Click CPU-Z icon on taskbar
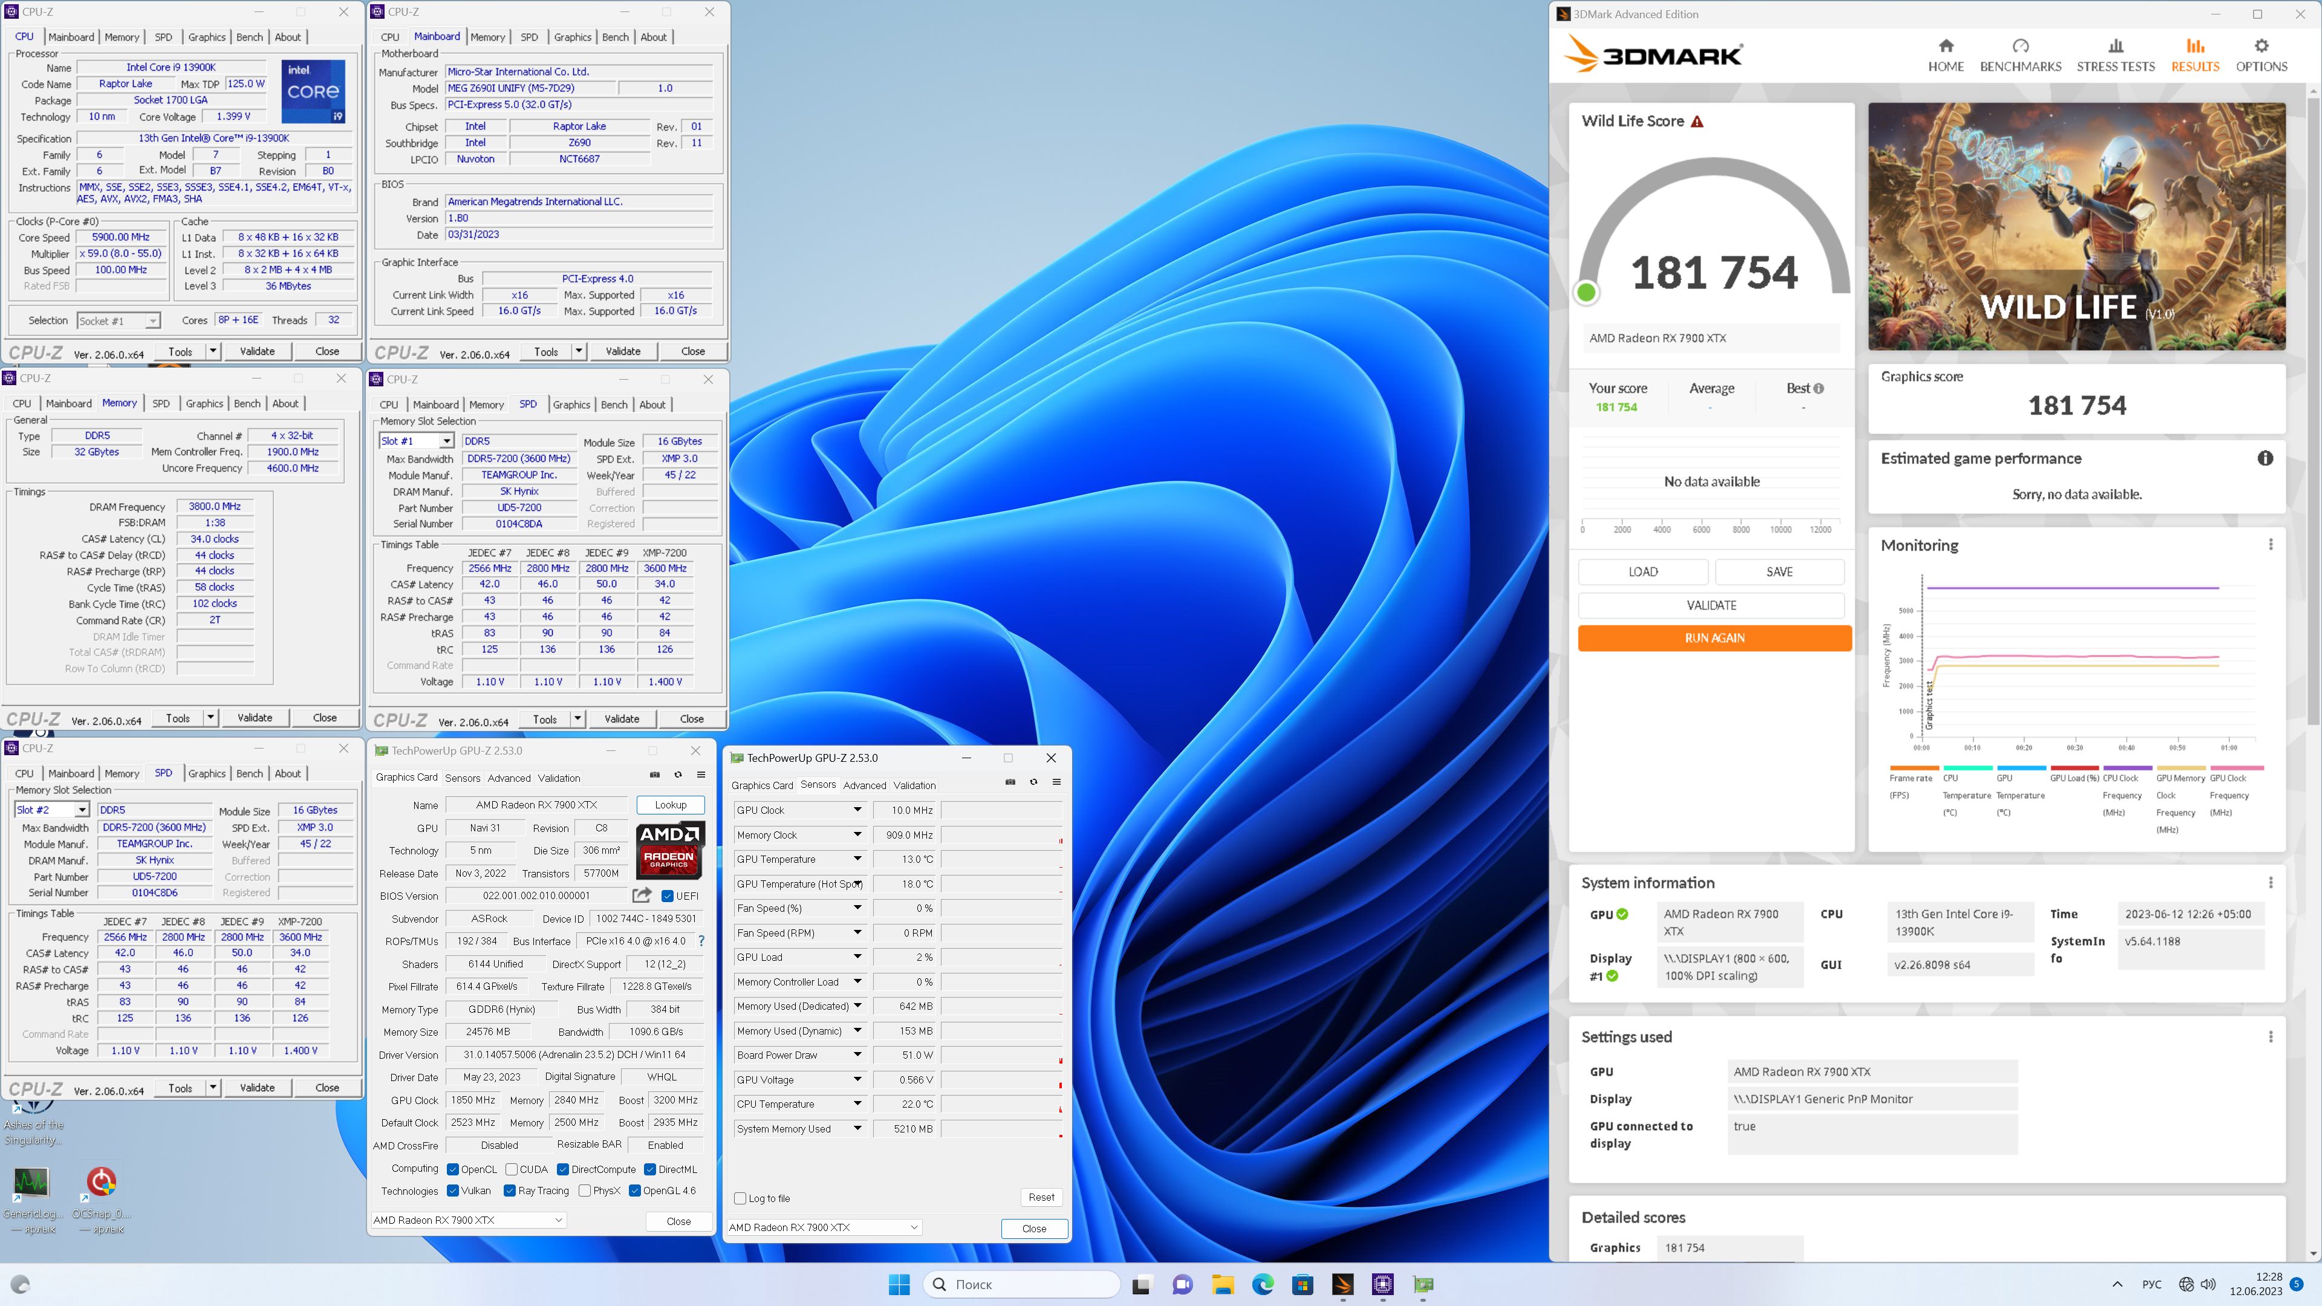The height and width of the screenshot is (1306, 2322). (x=1383, y=1284)
